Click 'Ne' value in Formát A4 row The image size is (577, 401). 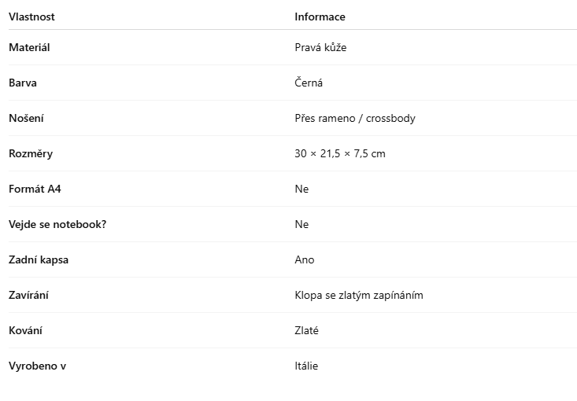point(301,189)
